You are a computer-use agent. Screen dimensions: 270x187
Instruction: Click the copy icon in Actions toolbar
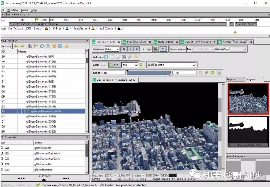(x=112, y=57)
